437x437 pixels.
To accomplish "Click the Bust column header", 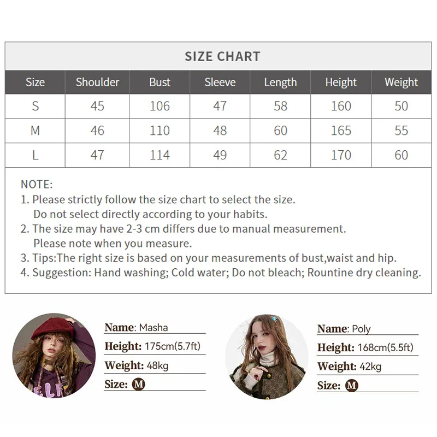I will click(x=160, y=82).
